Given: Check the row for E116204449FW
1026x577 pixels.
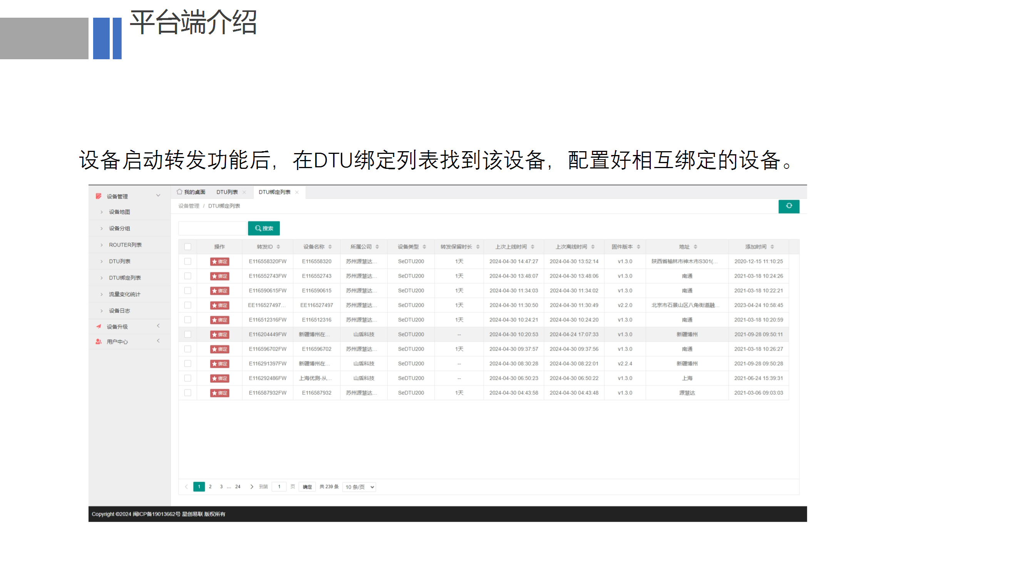Looking at the screenshot, I should (x=187, y=334).
